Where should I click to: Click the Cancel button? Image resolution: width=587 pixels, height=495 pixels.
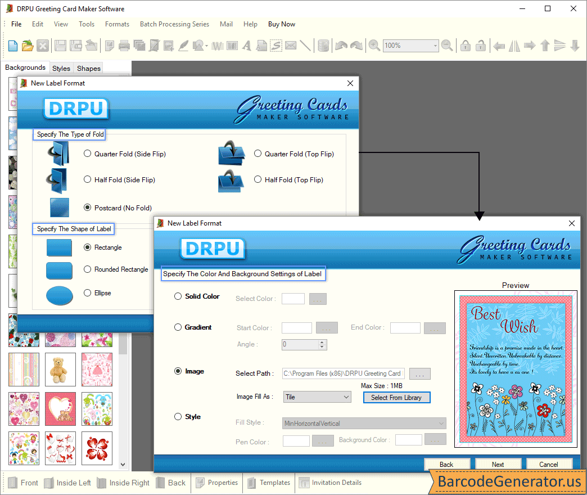pyautogui.click(x=548, y=464)
